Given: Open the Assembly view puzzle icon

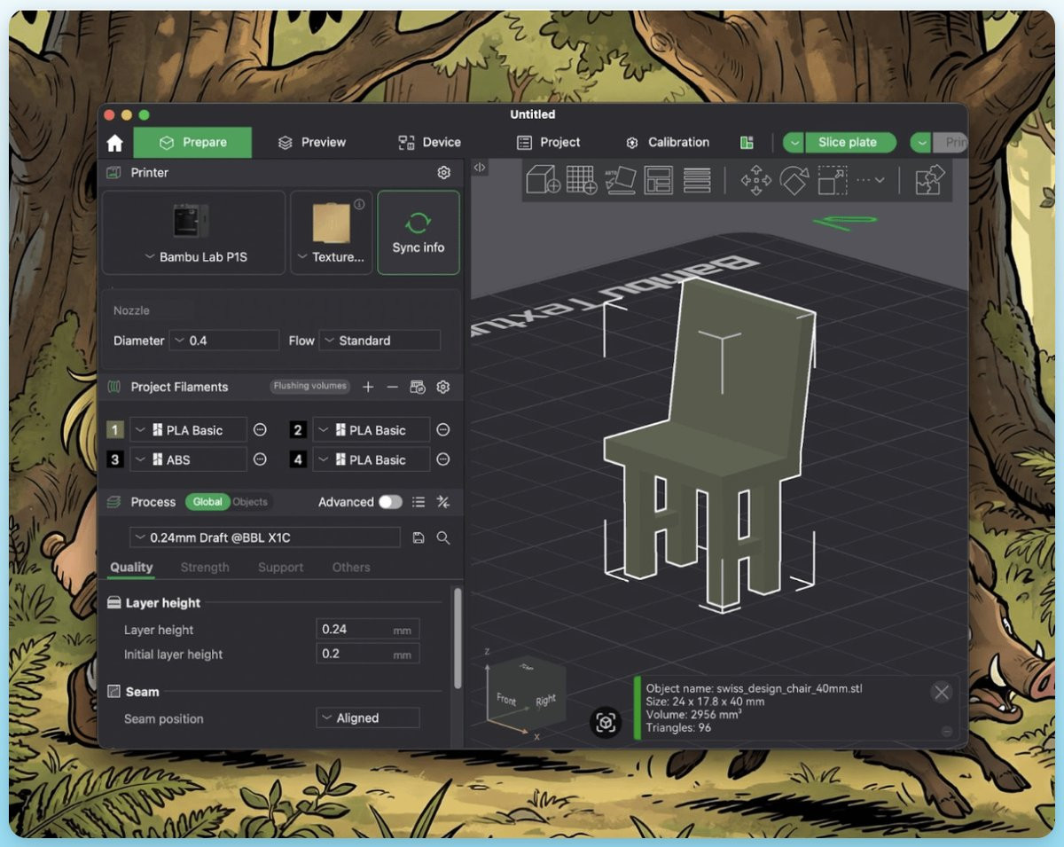Looking at the screenshot, I should pos(930,180).
